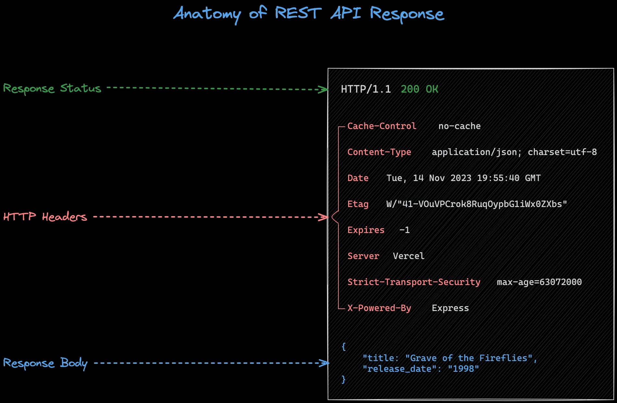Viewport: 617px width, 403px height.
Task: Click the "Response Status" label
Action: pyautogui.click(x=52, y=88)
